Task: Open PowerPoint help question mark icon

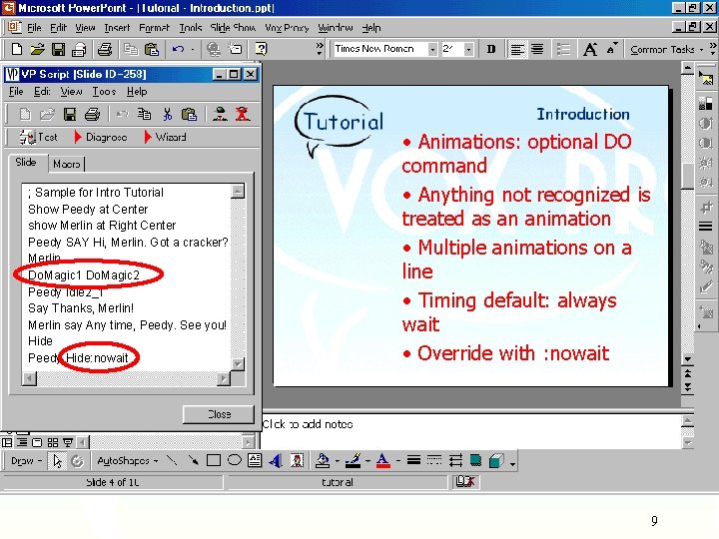Action: coord(261,49)
